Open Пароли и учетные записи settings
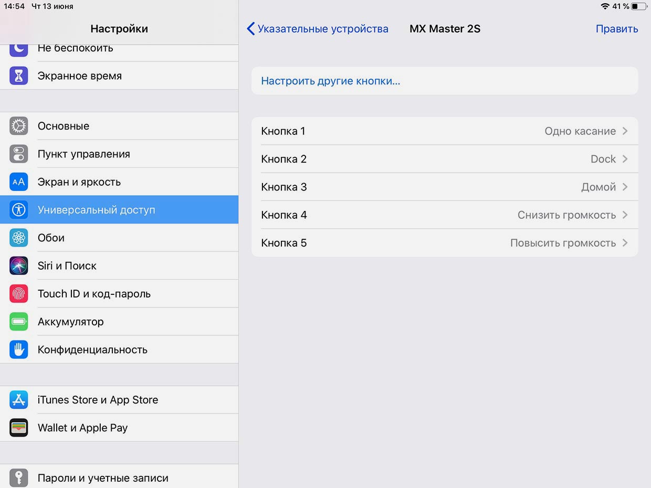This screenshot has width=651, height=488. (103, 478)
